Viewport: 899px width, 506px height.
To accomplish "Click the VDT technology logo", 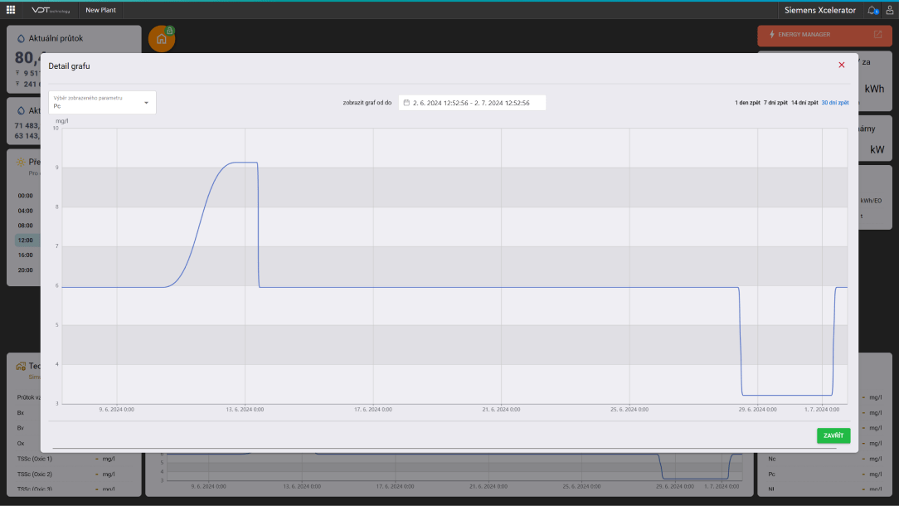I will tap(51, 10).
